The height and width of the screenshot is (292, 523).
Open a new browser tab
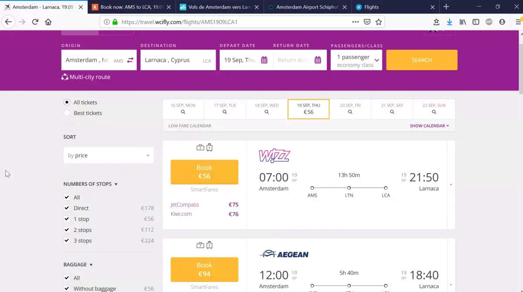[x=446, y=7]
